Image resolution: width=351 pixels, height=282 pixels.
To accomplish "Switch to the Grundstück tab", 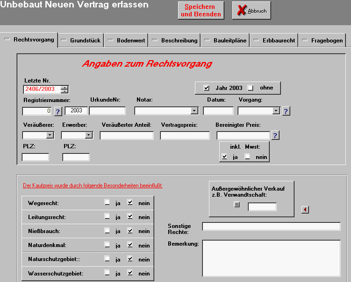I will point(81,41).
